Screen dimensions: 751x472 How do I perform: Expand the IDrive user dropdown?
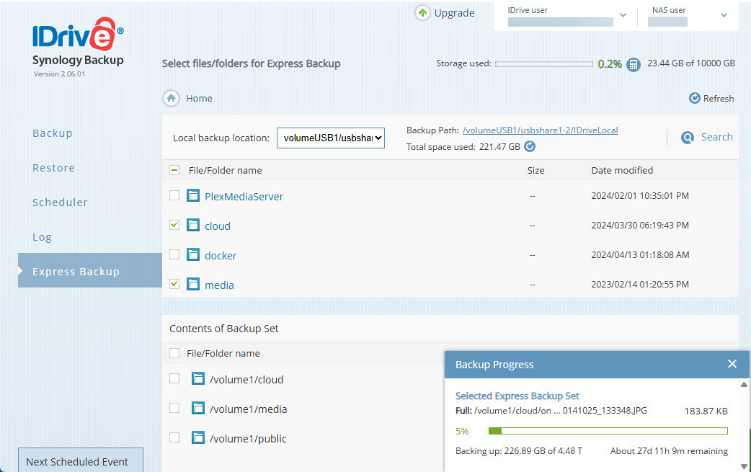pos(623,15)
